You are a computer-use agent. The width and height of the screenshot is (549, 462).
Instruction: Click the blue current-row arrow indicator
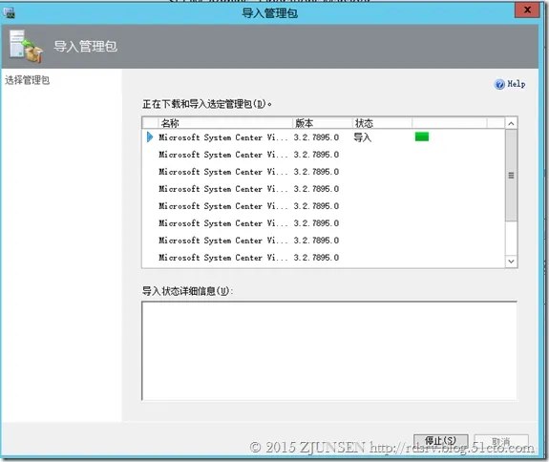click(x=150, y=136)
